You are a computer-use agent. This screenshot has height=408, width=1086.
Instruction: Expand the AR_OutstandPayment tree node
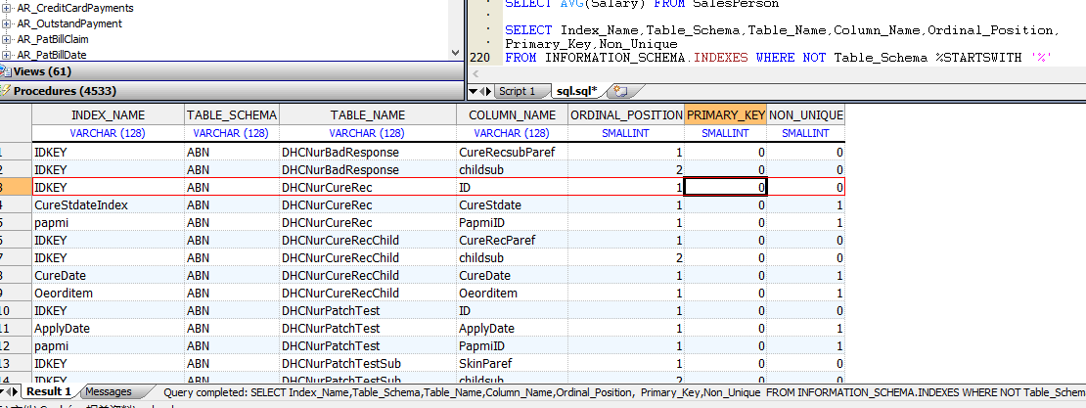(8, 23)
